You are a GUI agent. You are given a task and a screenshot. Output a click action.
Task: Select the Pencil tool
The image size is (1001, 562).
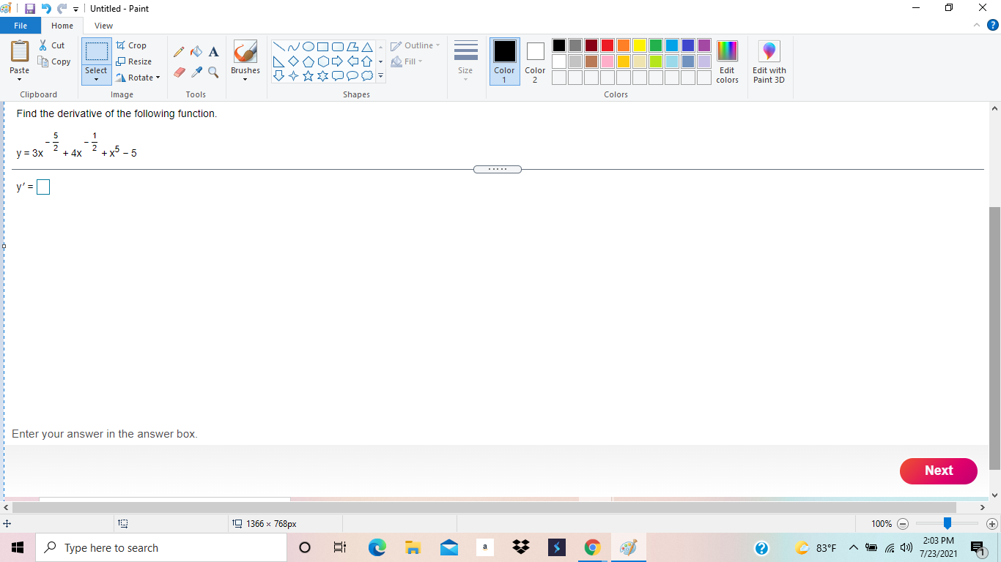tap(178, 51)
